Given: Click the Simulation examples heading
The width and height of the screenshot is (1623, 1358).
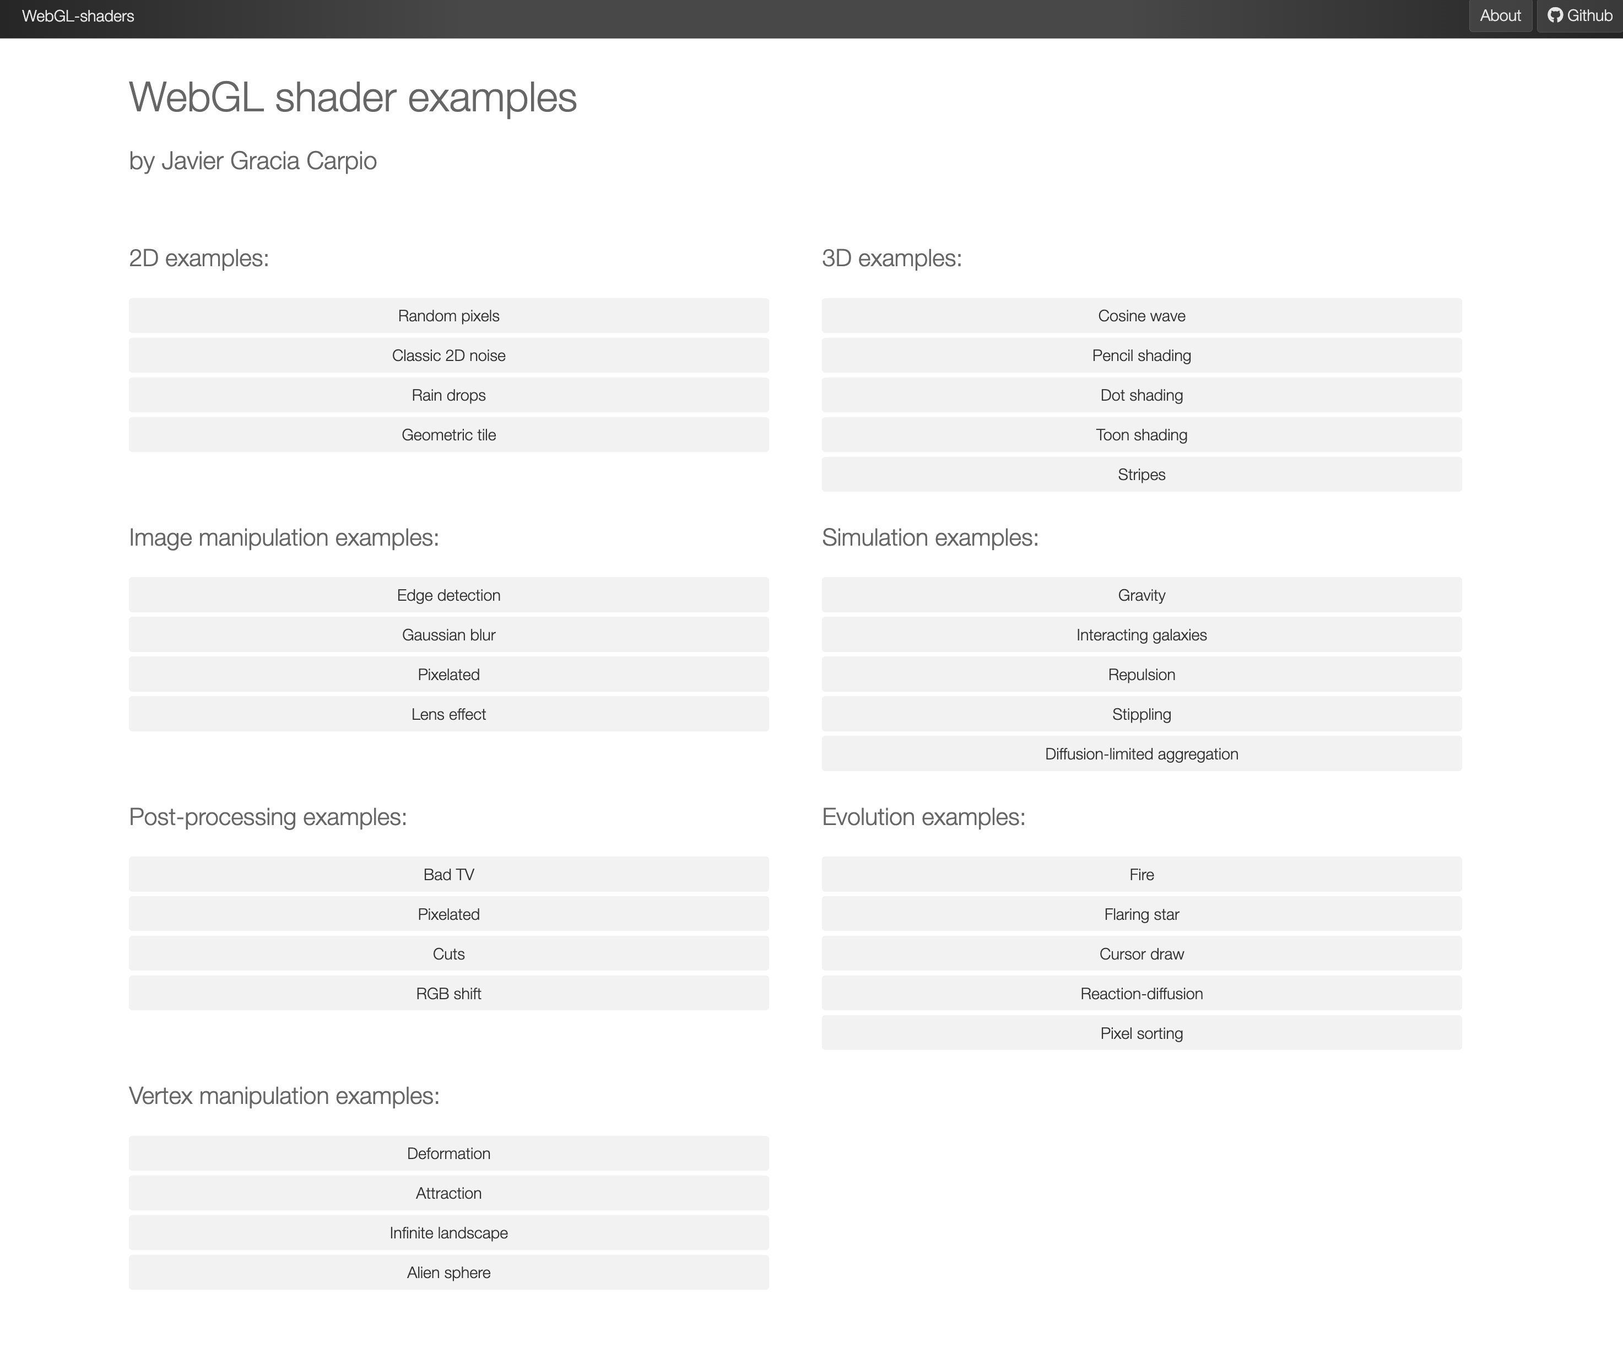Looking at the screenshot, I should pos(930,537).
